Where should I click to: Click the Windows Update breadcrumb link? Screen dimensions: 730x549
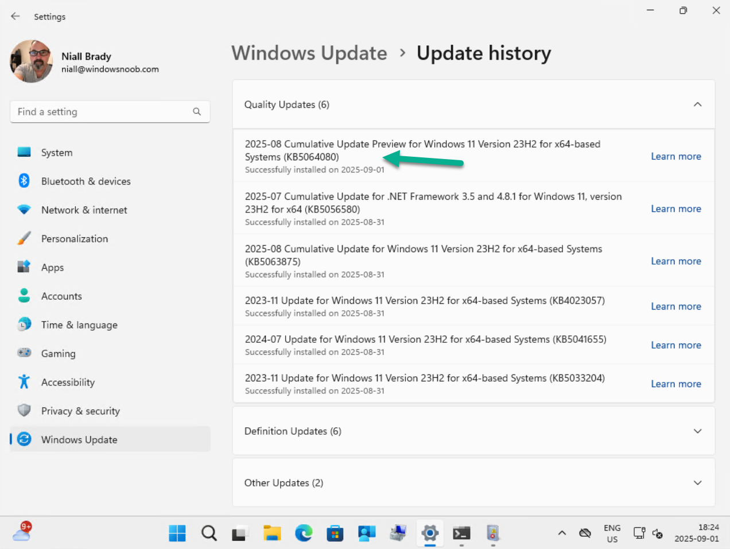[x=309, y=53]
